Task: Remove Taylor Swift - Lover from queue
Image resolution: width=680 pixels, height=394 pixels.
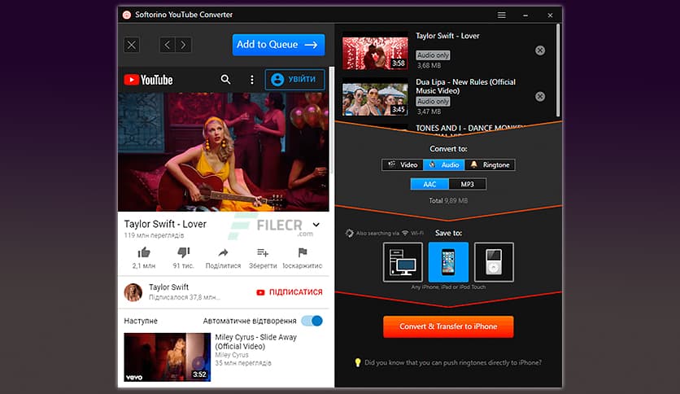Action: click(x=540, y=50)
